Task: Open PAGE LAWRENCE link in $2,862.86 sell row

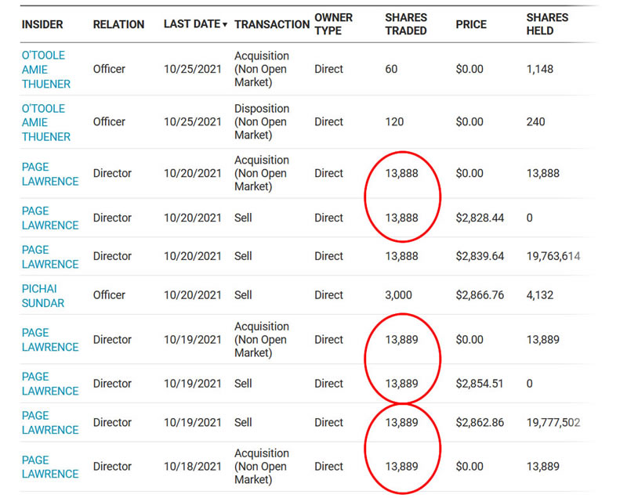Action: (x=49, y=423)
